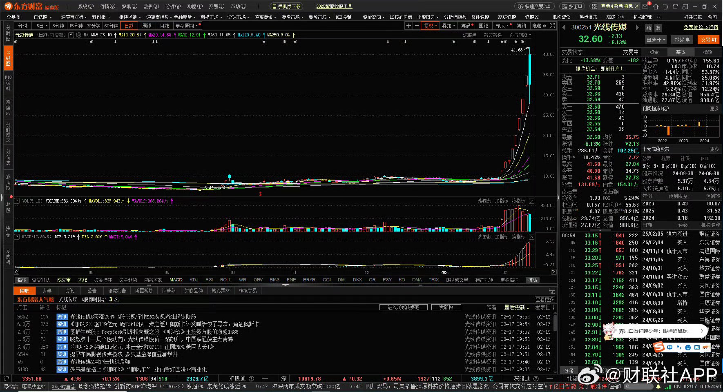Select the 研究报告 tab

point(117,291)
